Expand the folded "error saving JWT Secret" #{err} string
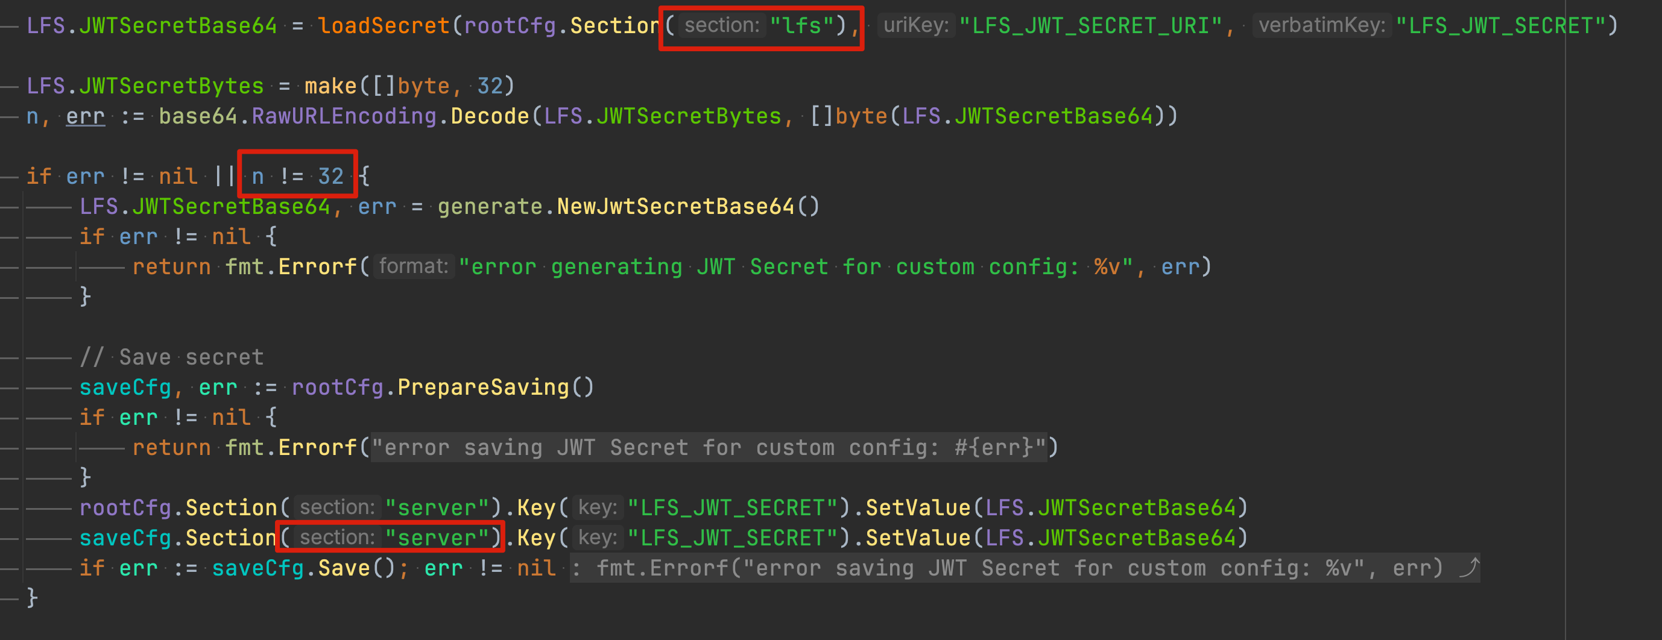Image resolution: width=1662 pixels, height=640 pixels. 709,447
